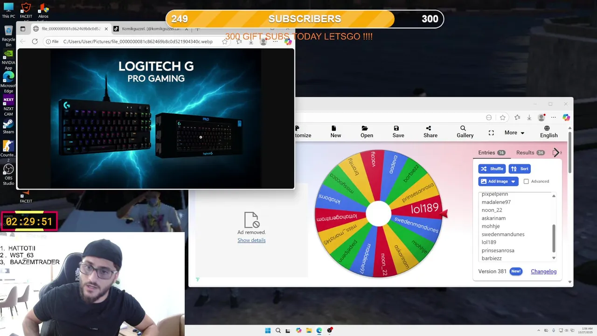Screen dimensions: 597x336
Task: Click the Edge icon on the taskbar
Action: click(319, 330)
